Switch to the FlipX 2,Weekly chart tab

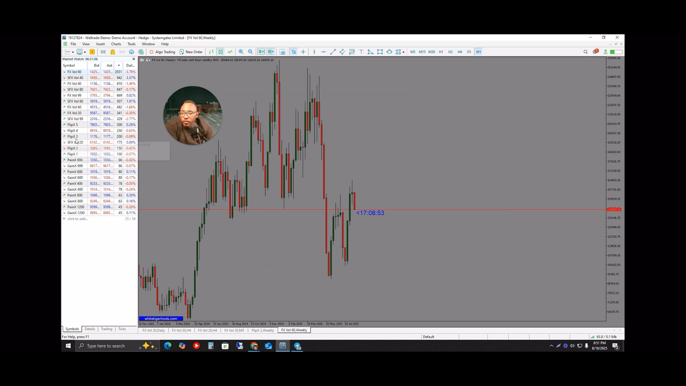pos(263,330)
